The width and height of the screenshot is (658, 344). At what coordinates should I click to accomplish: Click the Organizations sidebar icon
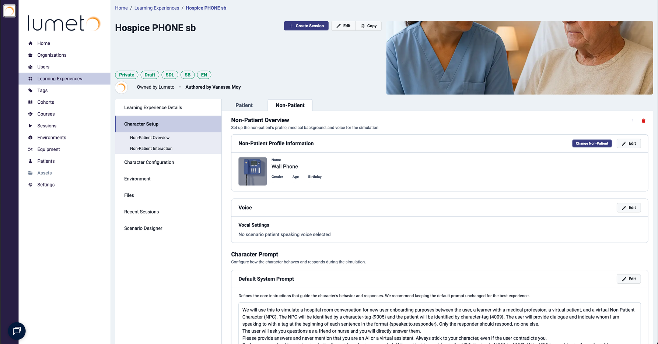[30, 55]
